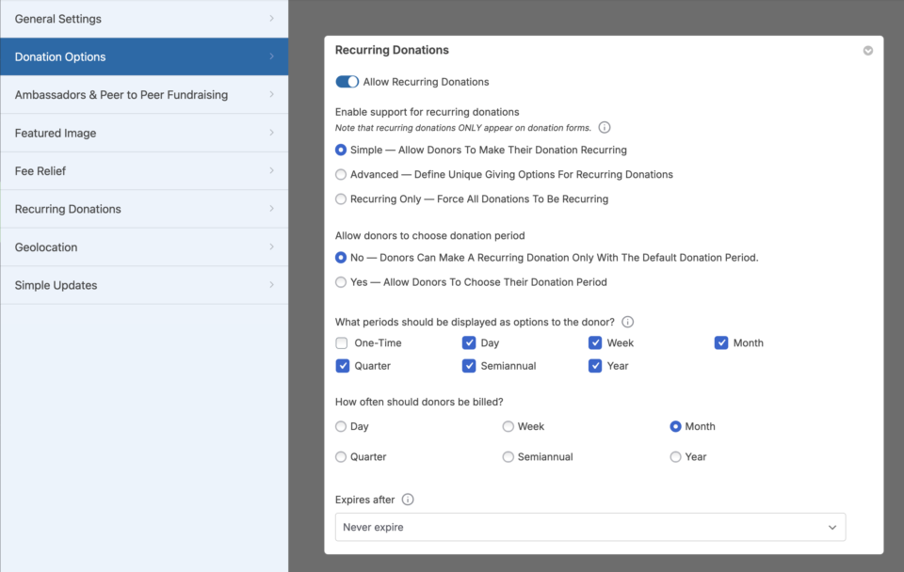Expand chevron on Donation Options row
904x572 pixels.
271,56
